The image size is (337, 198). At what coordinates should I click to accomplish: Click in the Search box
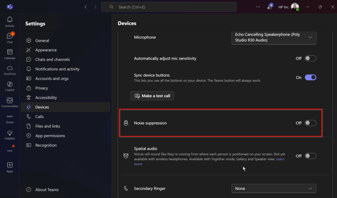169,7
